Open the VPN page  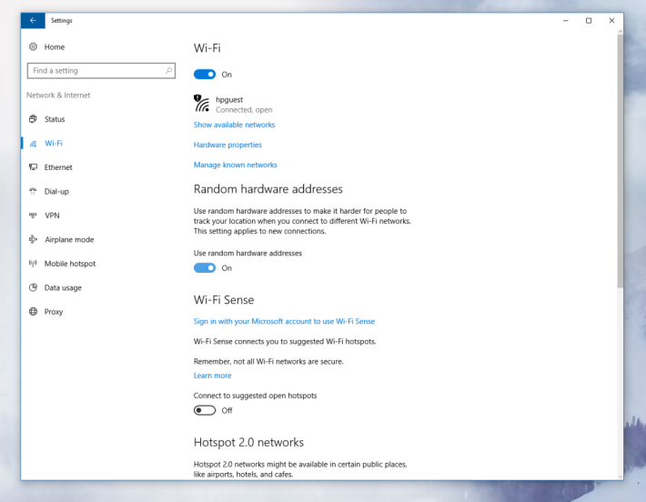coord(52,216)
